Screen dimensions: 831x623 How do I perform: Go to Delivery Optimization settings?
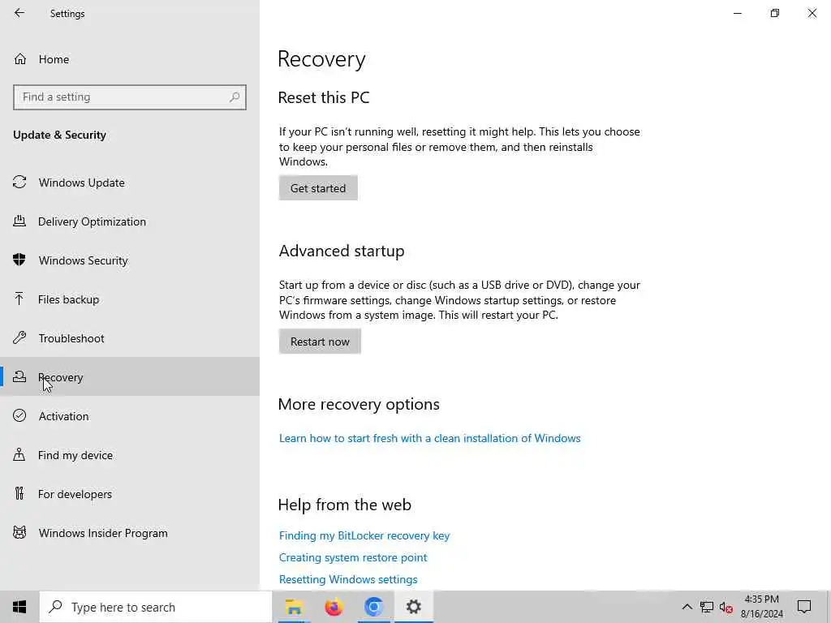click(130, 221)
